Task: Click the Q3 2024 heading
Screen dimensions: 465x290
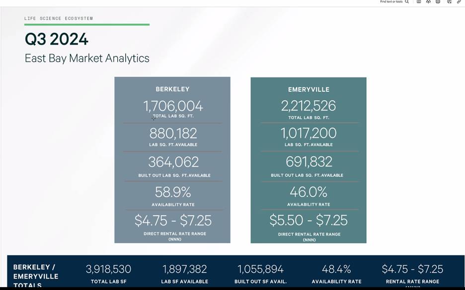Action: point(57,39)
